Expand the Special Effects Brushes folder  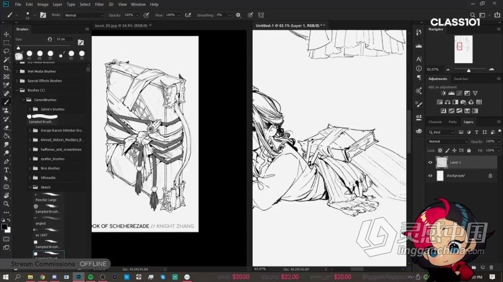[x=17, y=81]
